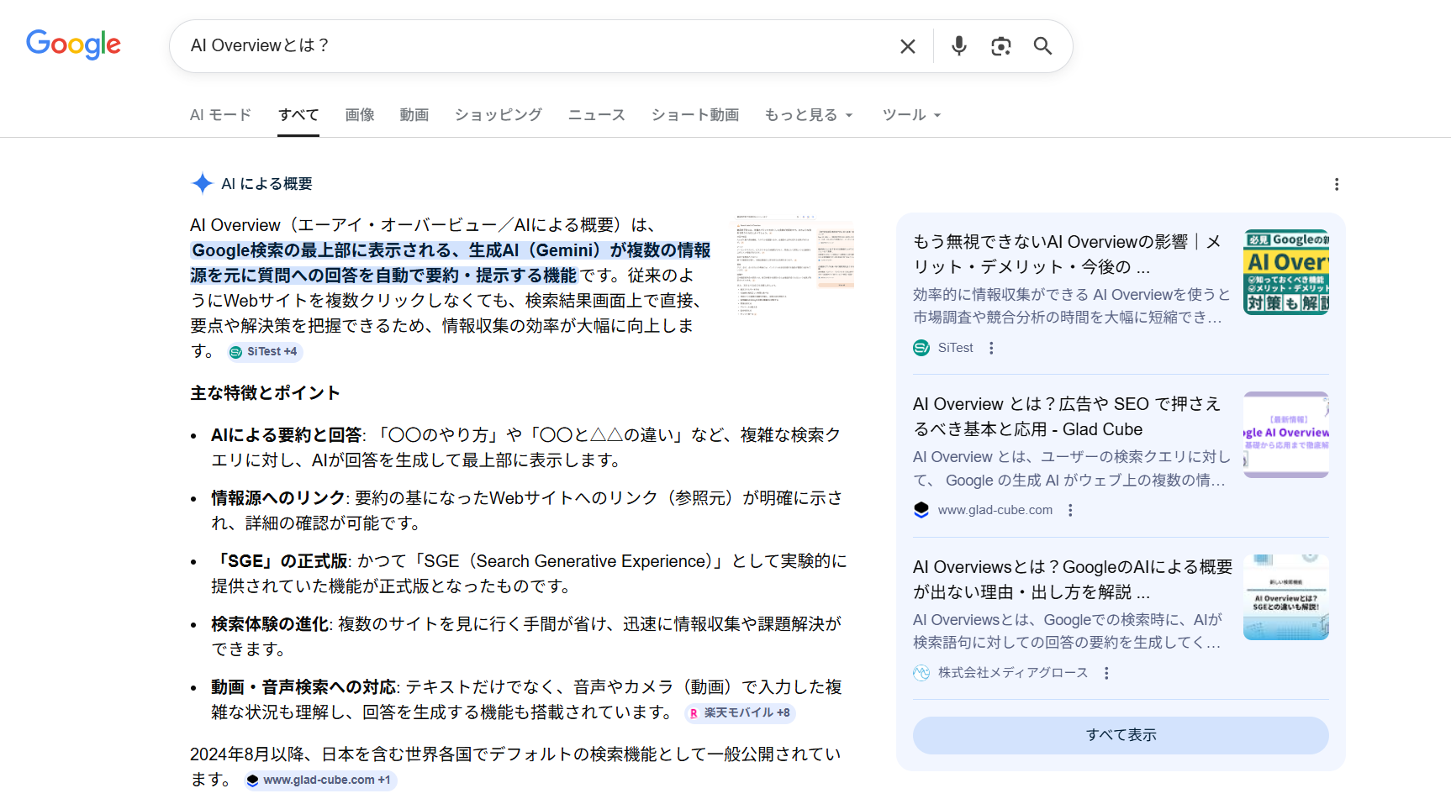This screenshot has height=804, width=1451.
Task: Open more options for 株式会社メディアグロース source
Action: click(1106, 673)
